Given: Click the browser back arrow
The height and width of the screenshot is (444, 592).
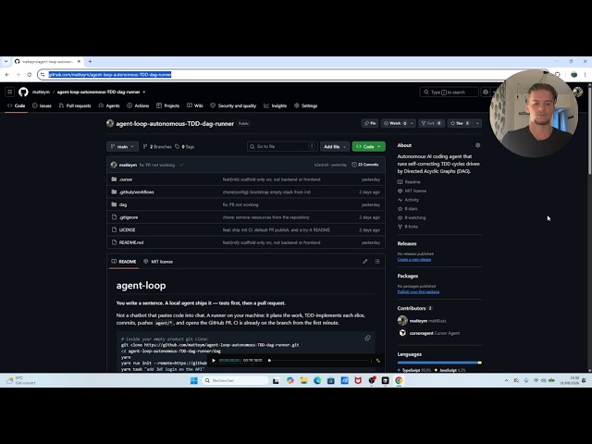Looking at the screenshot, I should tap(7, 75).
